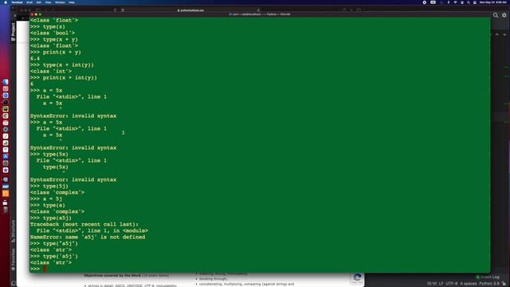Viewport: 510px width, 287px height.
Task: Click the '>>> type(x + int(y))' line
Action: pos(62,65)
